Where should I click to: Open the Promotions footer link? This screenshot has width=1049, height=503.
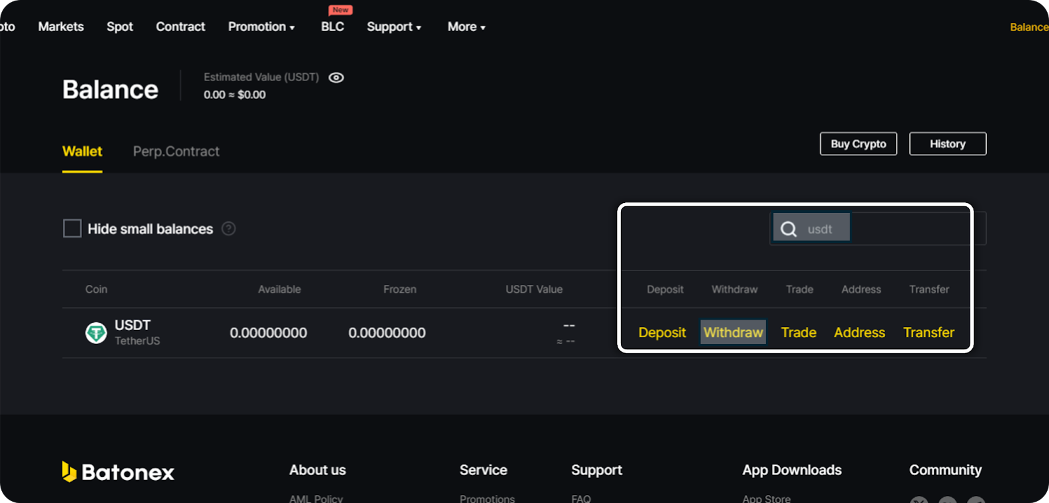tap(487, 498)
